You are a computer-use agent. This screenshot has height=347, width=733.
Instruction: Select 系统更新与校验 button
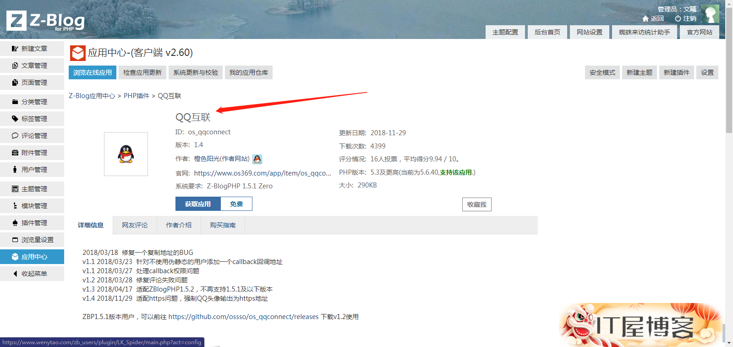(x=196, y=72)
